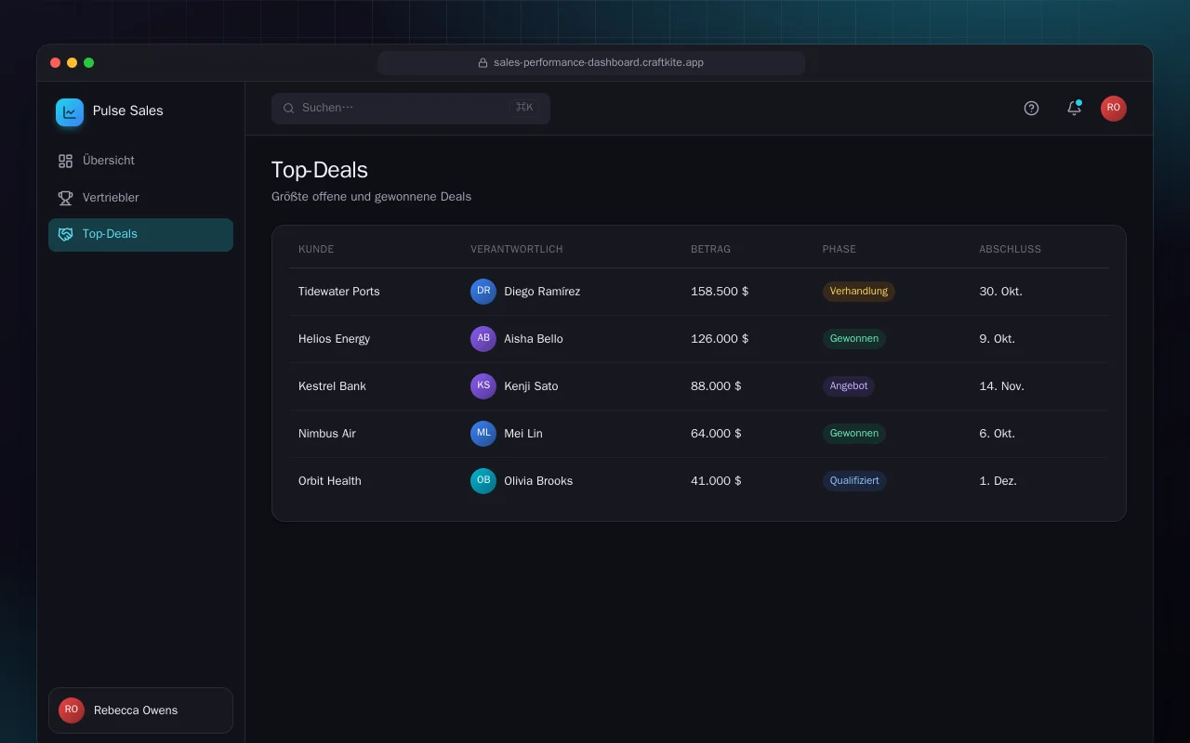The height and width of the screenshot is (743, 1190).
Task: Click the Verantwortlich column header
Action: pos(517,250)
